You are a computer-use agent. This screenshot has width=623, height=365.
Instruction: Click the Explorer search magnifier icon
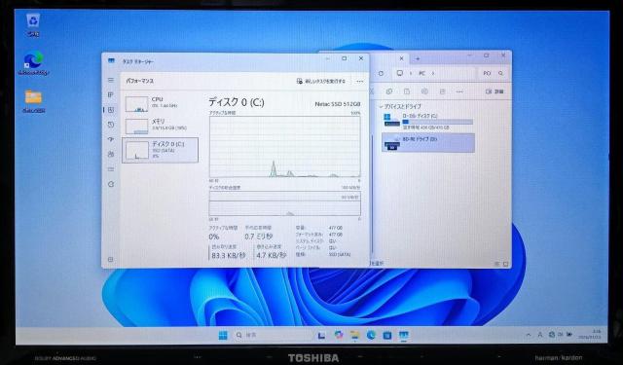point(500,73)
